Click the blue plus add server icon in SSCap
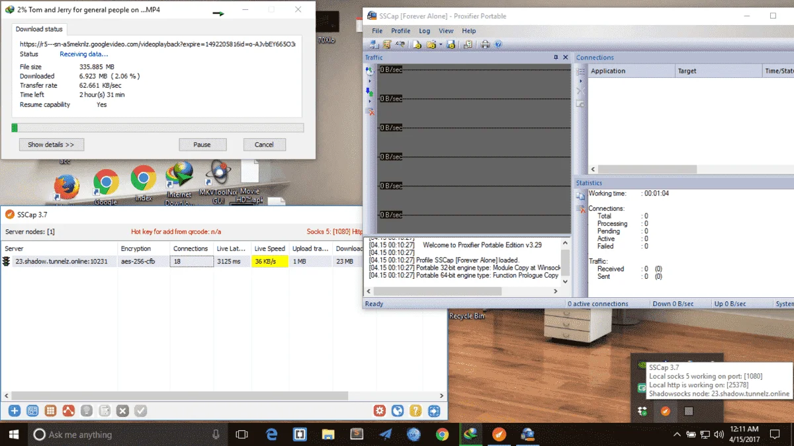 pos(14,411)
